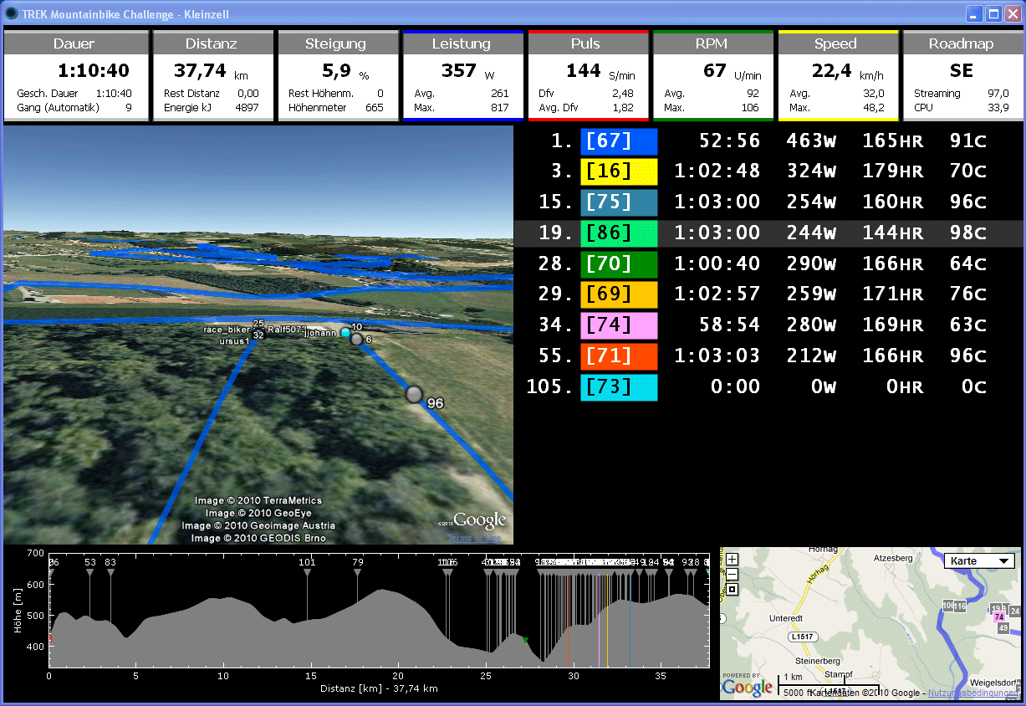Click the teal [75] rider swatch
The width and height of the screenshot is (1026, 706).
620,202
